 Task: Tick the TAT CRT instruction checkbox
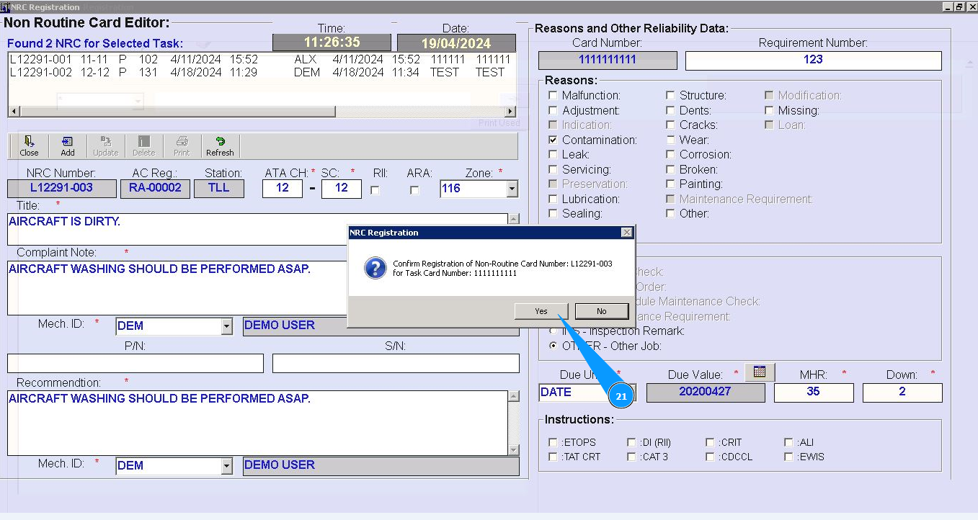(554, 457)
